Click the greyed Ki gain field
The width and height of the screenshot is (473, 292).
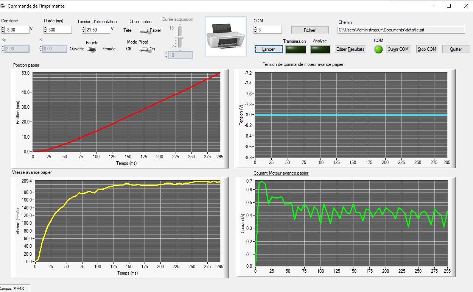[55, 48]
